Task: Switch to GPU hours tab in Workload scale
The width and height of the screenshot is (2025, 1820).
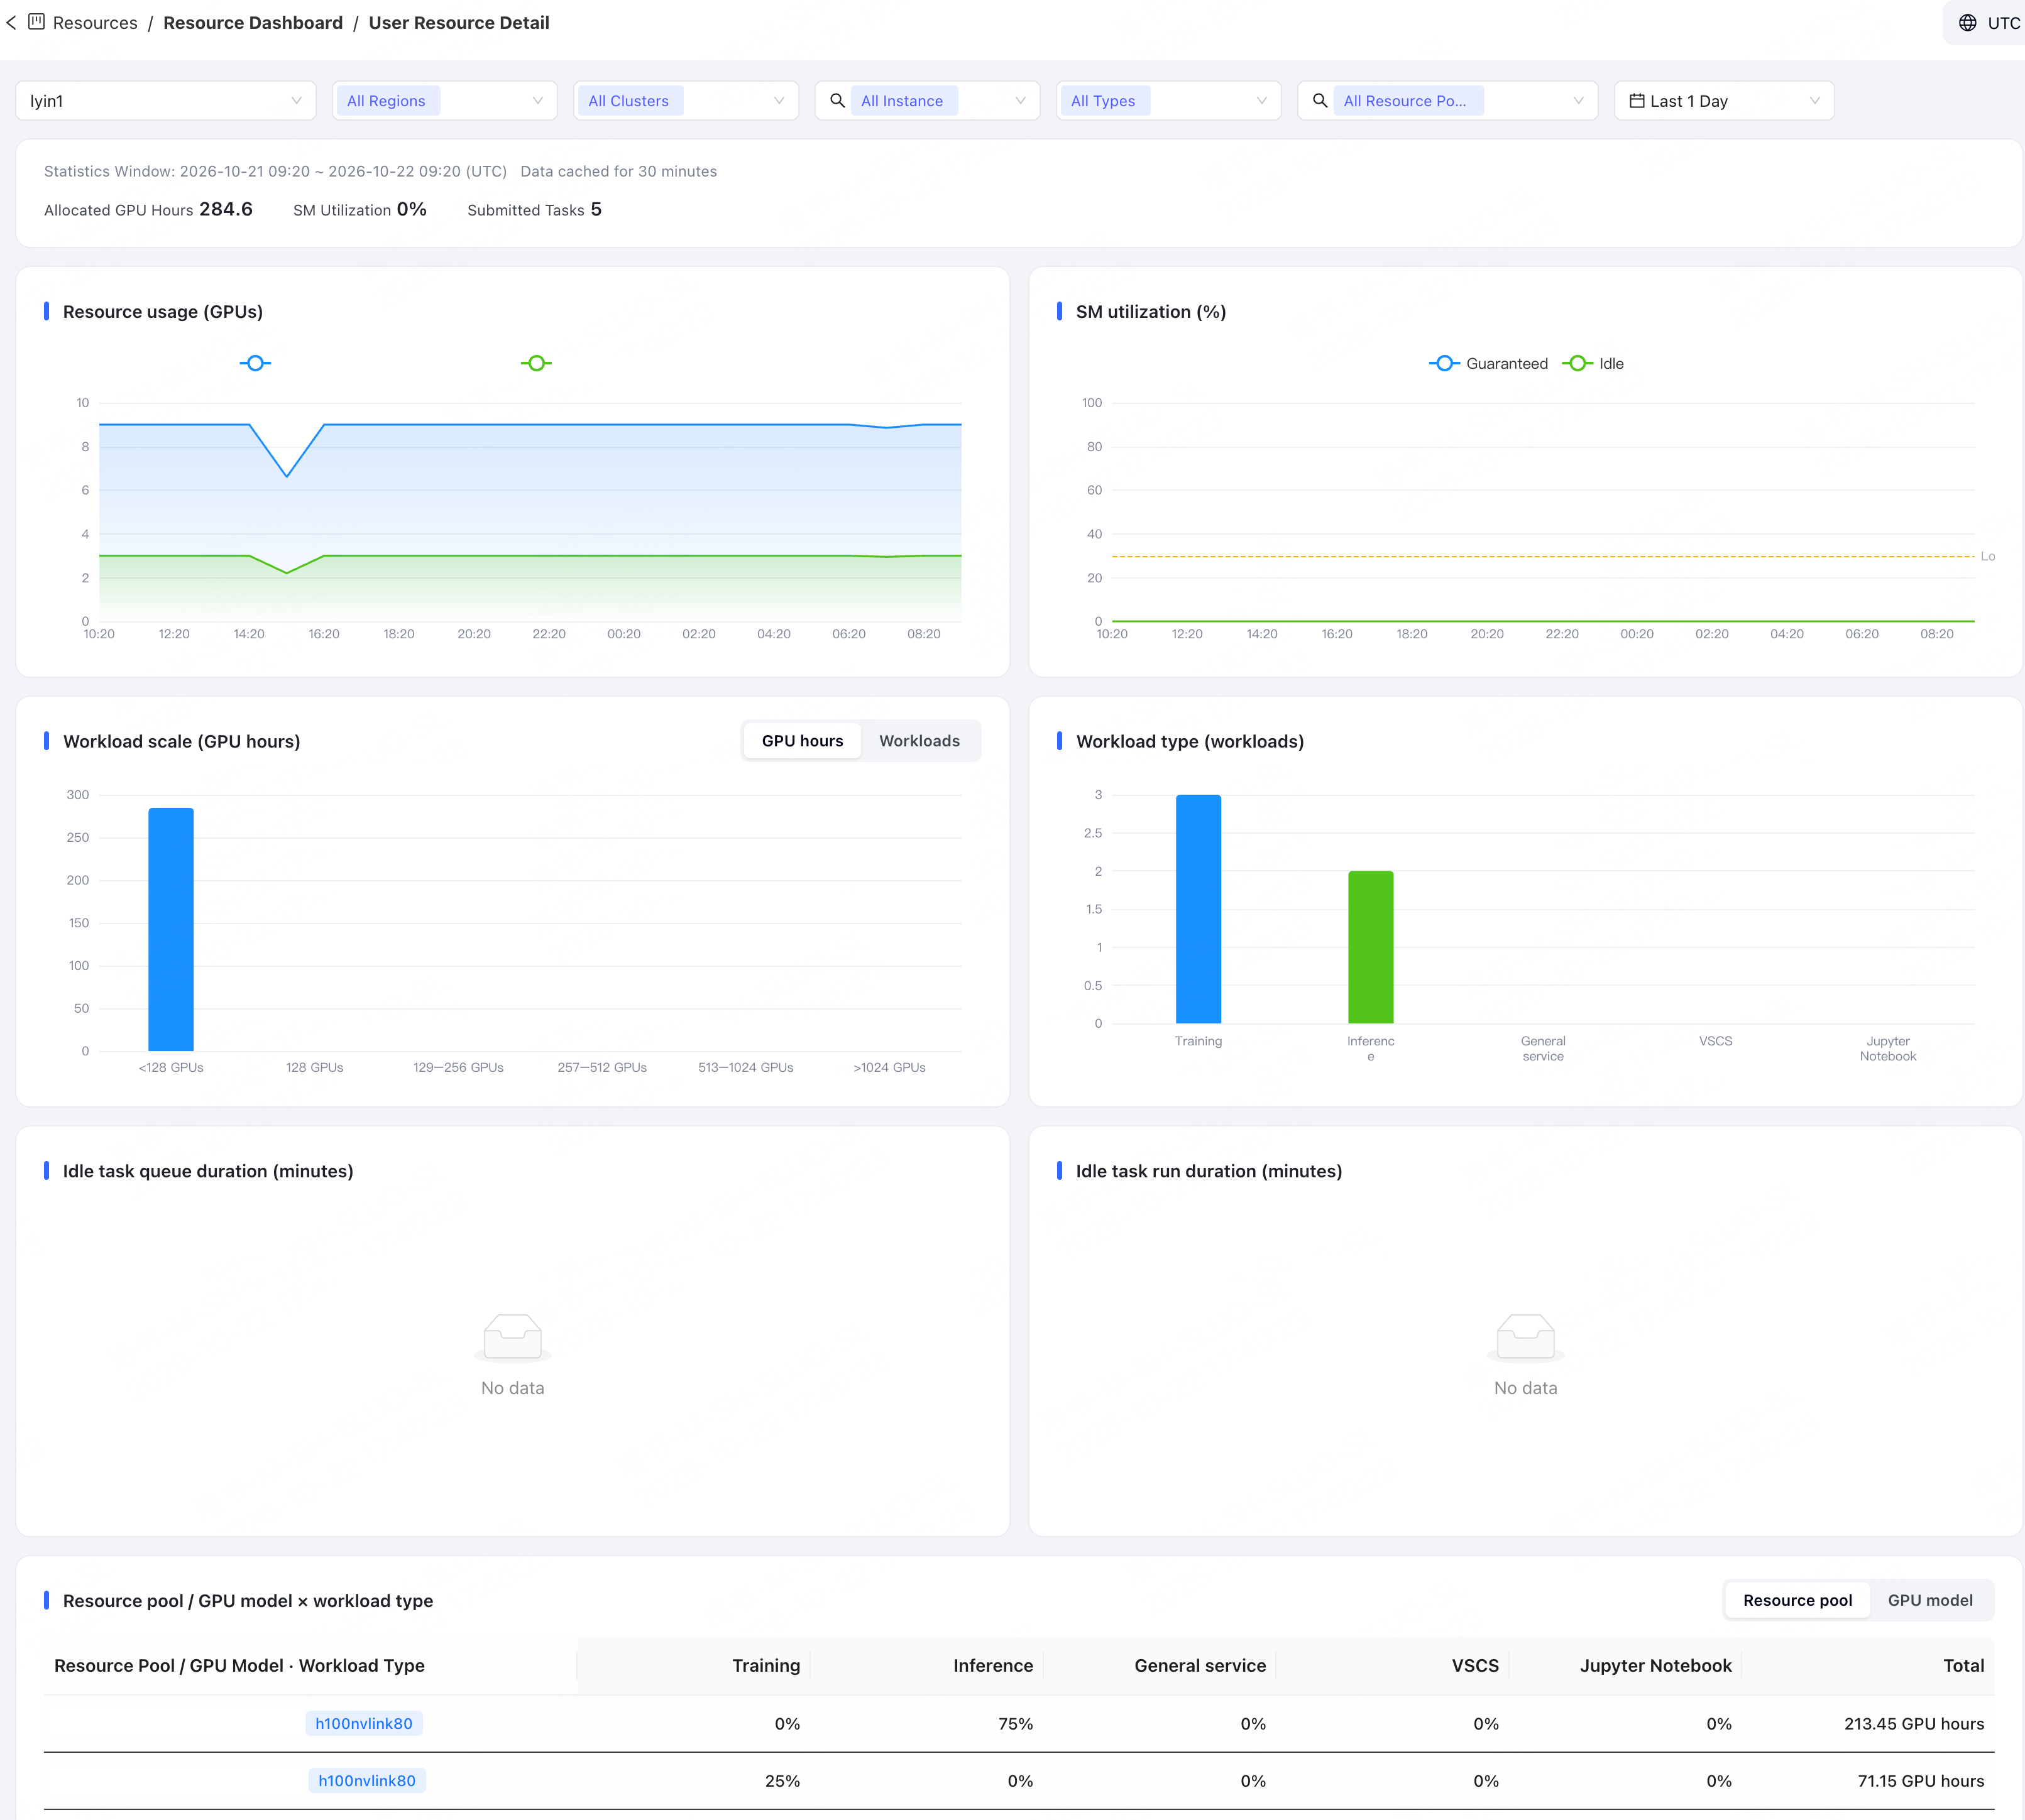Action: (803, 741)
